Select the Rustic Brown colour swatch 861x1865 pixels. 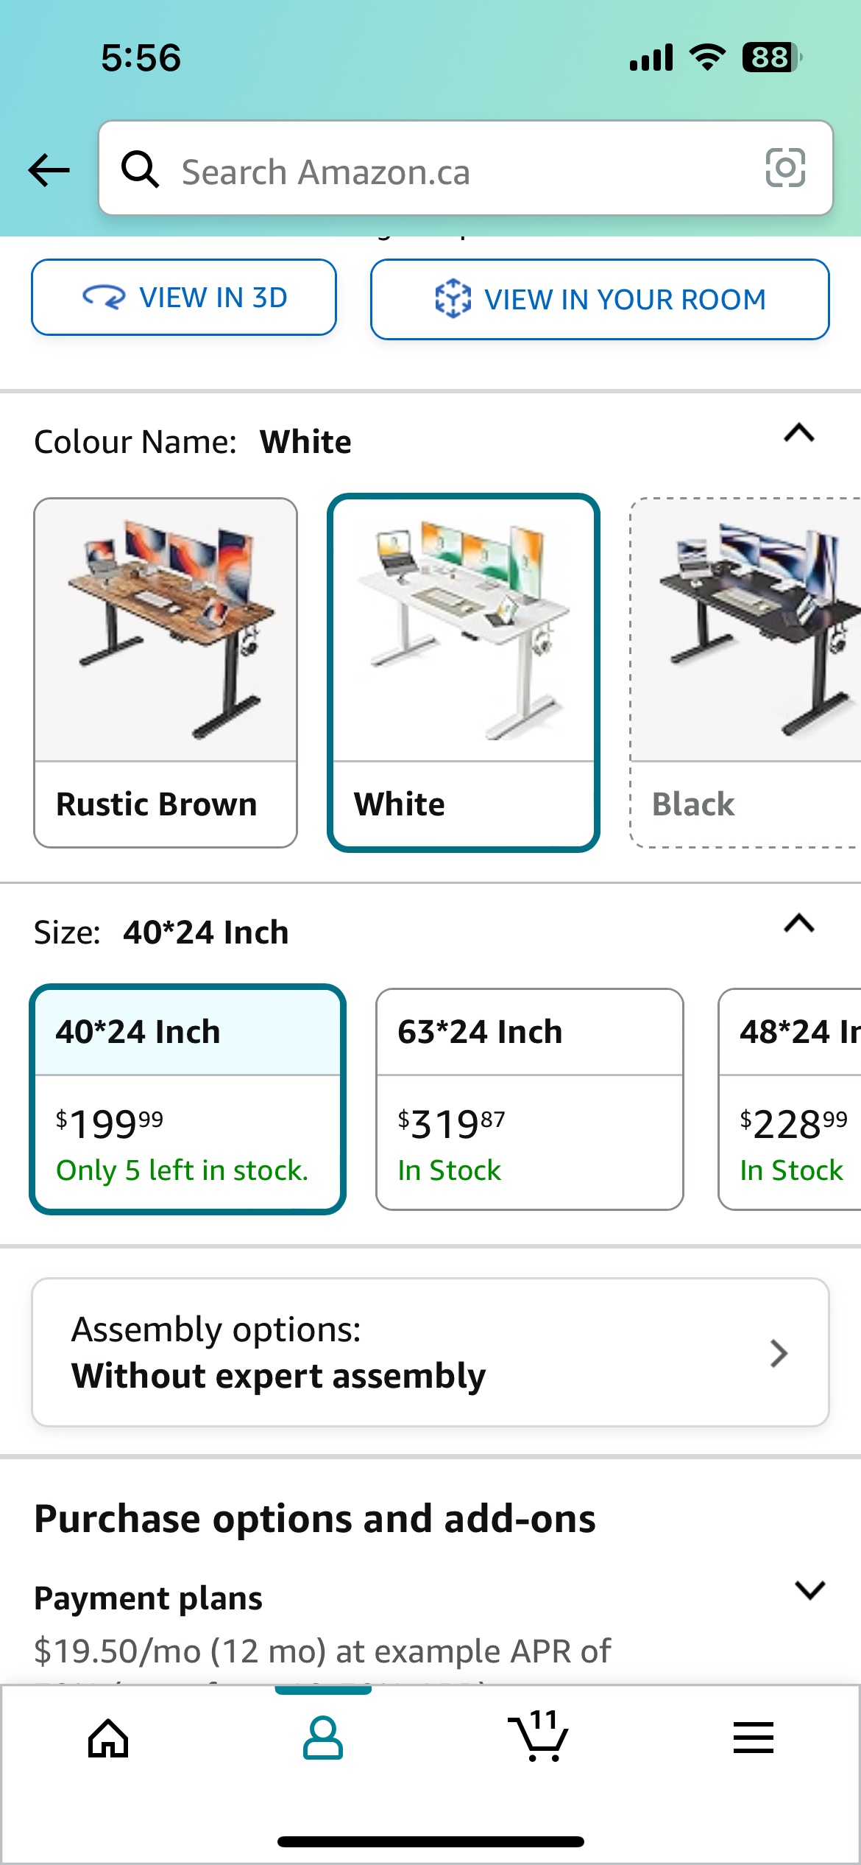tap(166, 672)
